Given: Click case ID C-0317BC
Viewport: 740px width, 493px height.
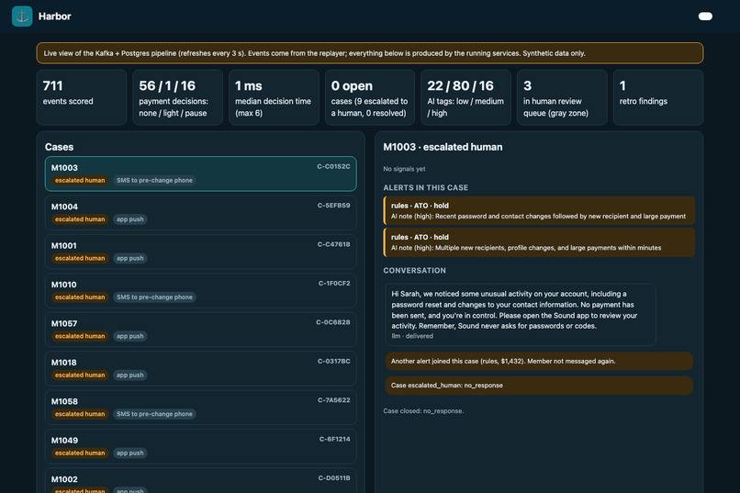Looking at the screenshot, I should (x=333, y=361).
